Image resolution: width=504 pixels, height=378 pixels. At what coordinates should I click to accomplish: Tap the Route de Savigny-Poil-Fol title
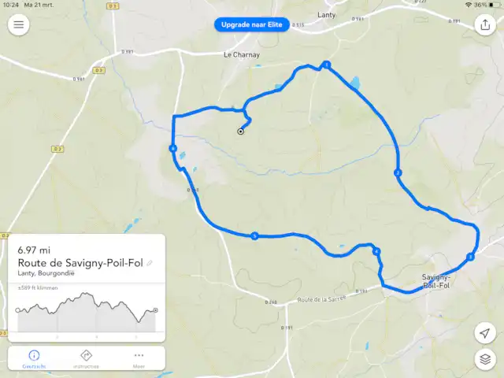pos(80,263)
